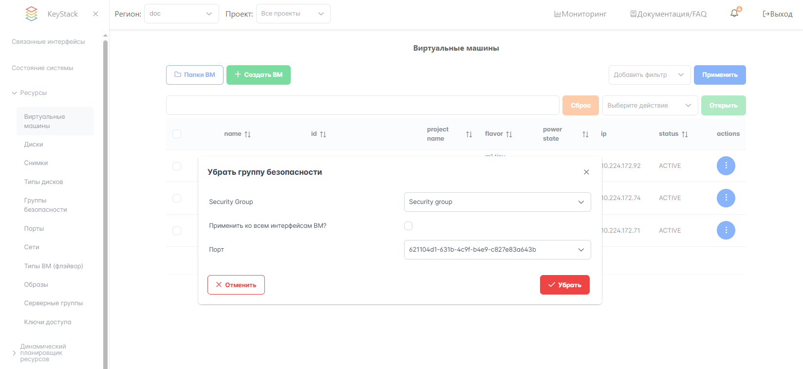Close the remove security group dialog
Viewport: 803px width, 369px height.
coord(586,172)
